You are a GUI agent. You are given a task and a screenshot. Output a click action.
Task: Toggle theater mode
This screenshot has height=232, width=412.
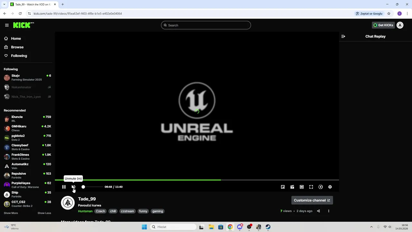(302, 187)
